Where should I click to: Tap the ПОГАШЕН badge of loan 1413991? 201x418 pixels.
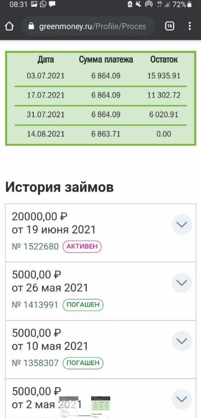pyautogui.click(x=83, y=305)
